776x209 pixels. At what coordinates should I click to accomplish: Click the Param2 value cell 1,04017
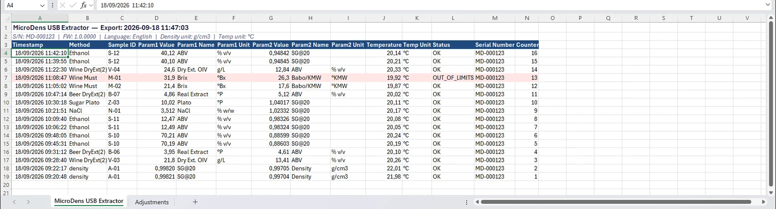coord(271,103)
